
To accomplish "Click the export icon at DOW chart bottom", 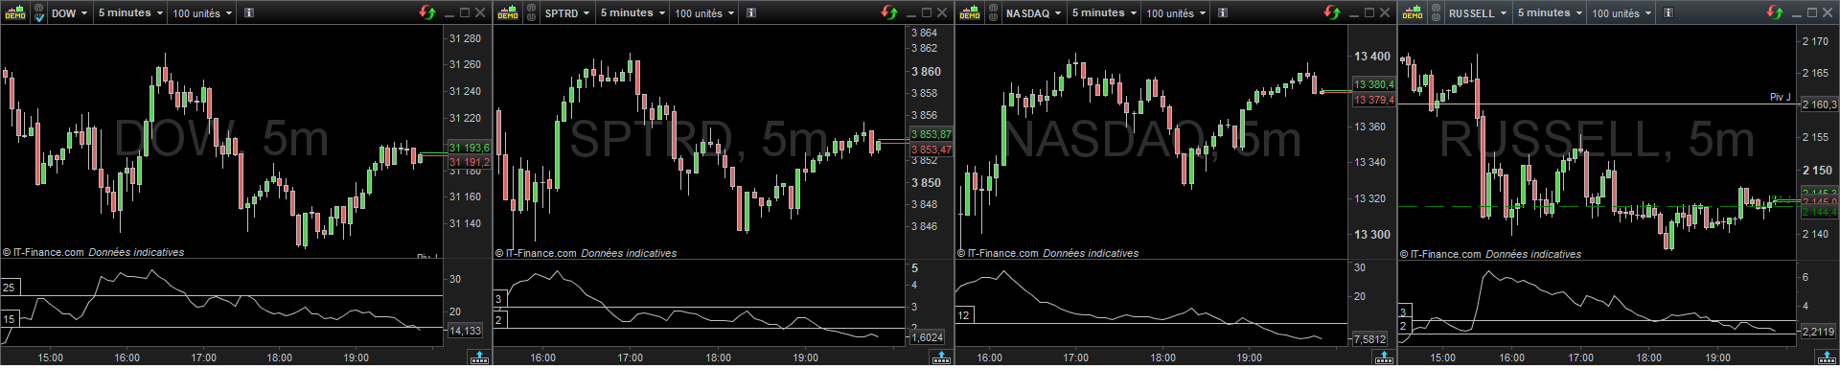I will point(480,357).
